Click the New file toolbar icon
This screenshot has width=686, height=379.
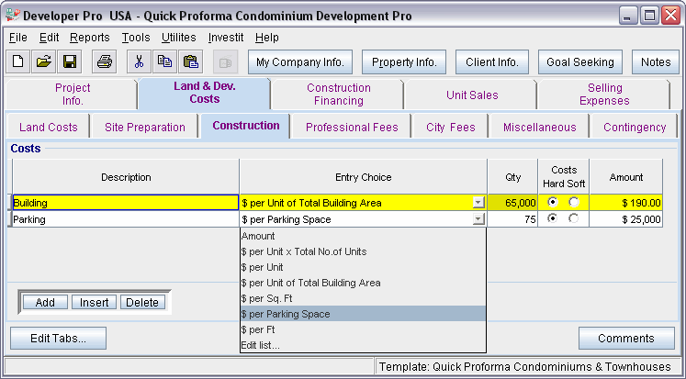coord(18,61)
